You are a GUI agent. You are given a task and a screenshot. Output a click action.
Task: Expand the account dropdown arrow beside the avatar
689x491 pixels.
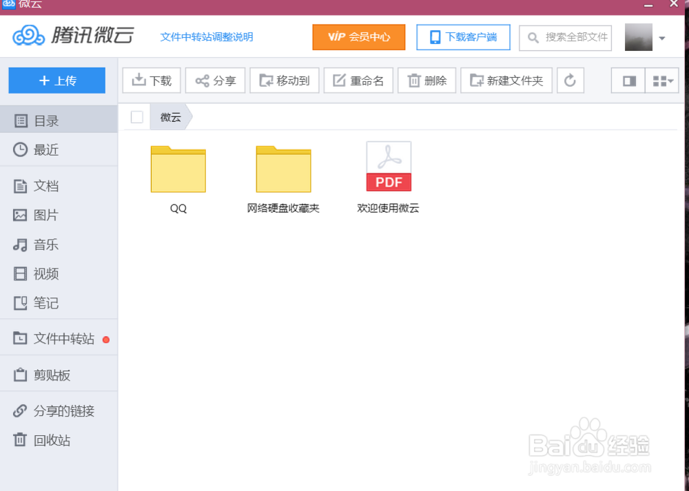point(662,38)
